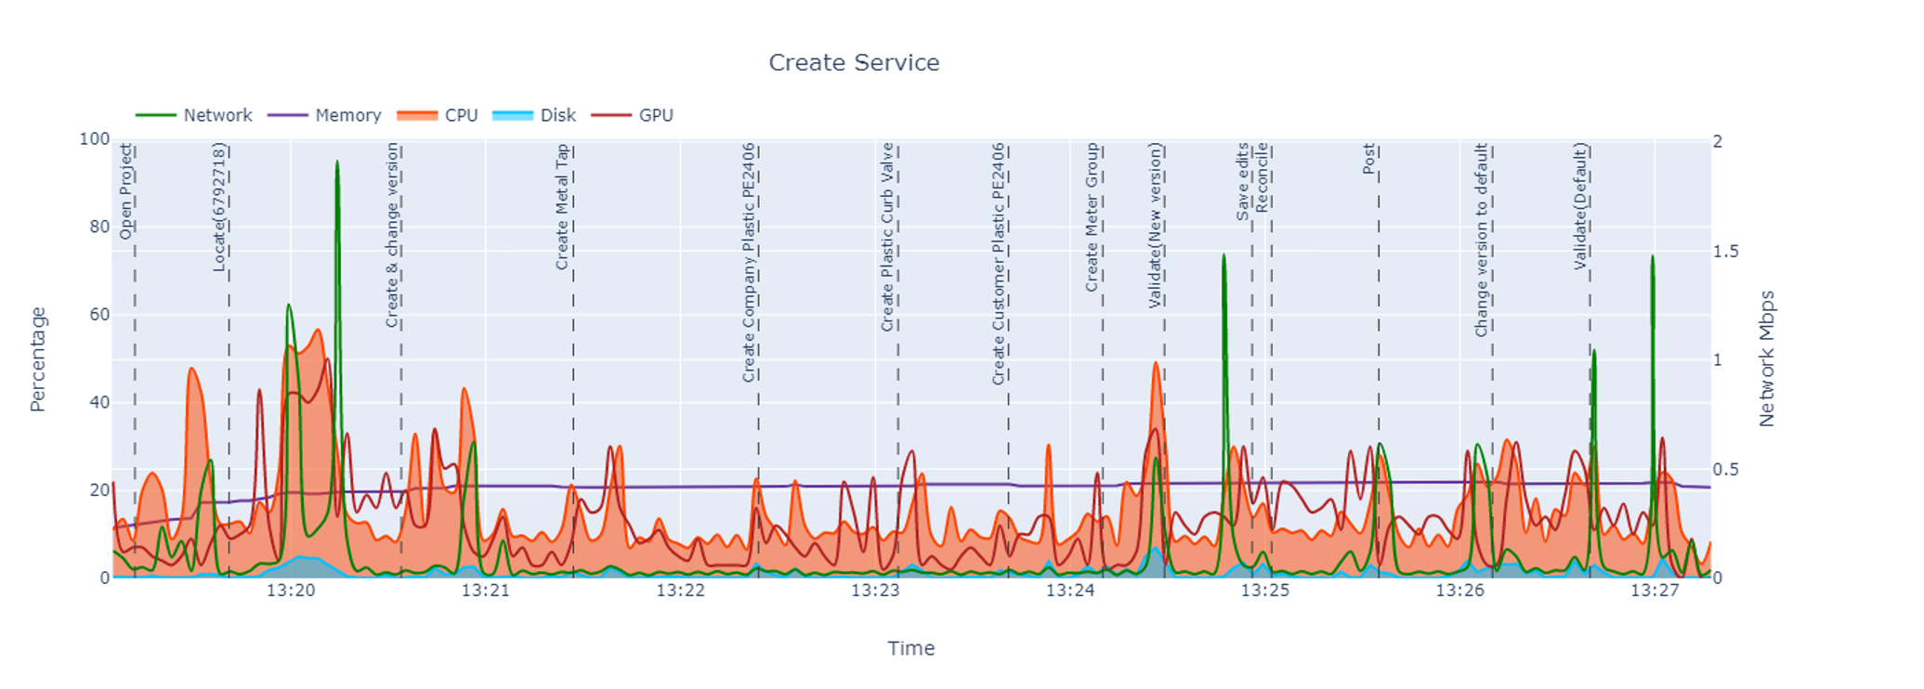Screen dimensions: 1924x689
Task: Click the 'Create Customer Plastic PE2406' marker label
Action: (x=999, y=264)
